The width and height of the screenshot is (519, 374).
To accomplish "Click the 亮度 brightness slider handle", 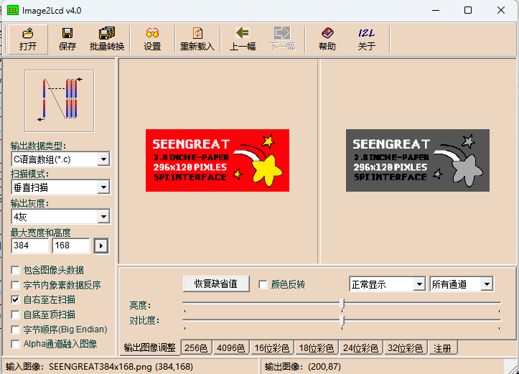I will tap(342, 304).
